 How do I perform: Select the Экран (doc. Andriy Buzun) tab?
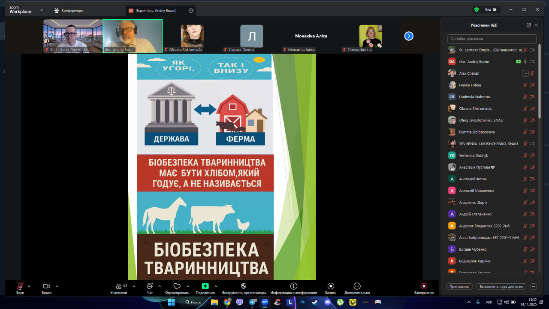point(157,10)
